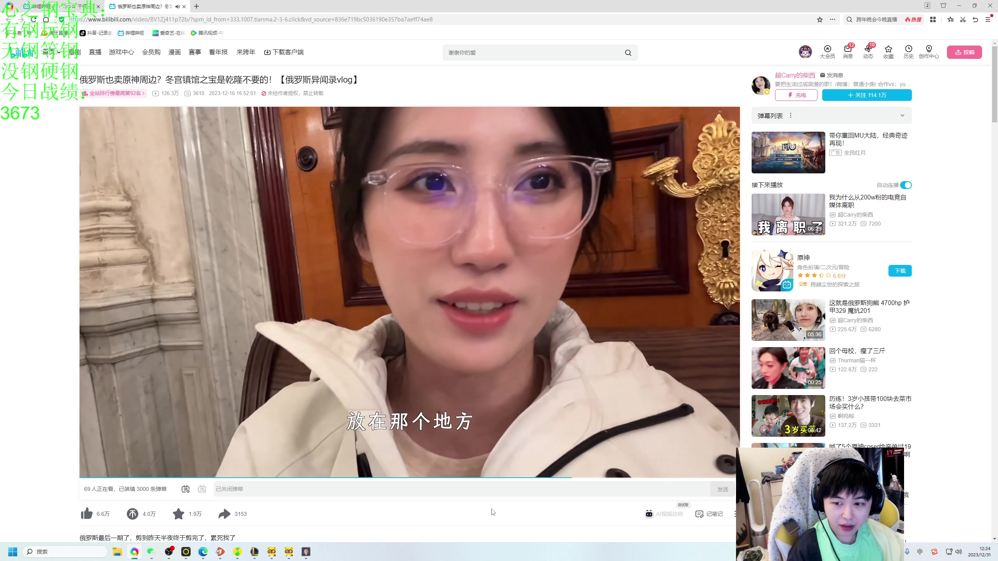Click the share arrow icon
998x561 pixels.
pyautogui.click(x=224, y=513)
